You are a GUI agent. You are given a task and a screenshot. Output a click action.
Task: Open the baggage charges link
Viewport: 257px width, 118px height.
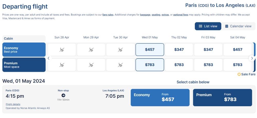coord(145,15)
